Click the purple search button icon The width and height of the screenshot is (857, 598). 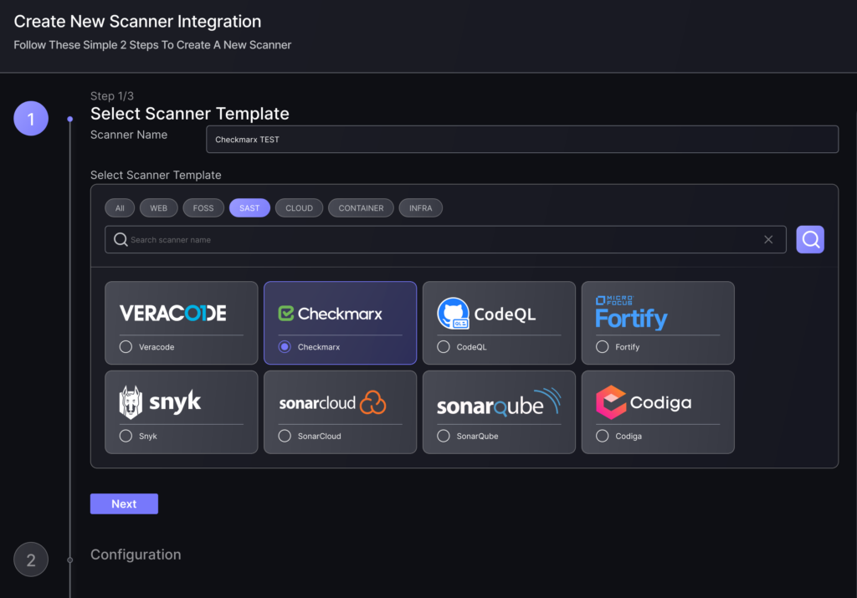(x=810, y=239)
